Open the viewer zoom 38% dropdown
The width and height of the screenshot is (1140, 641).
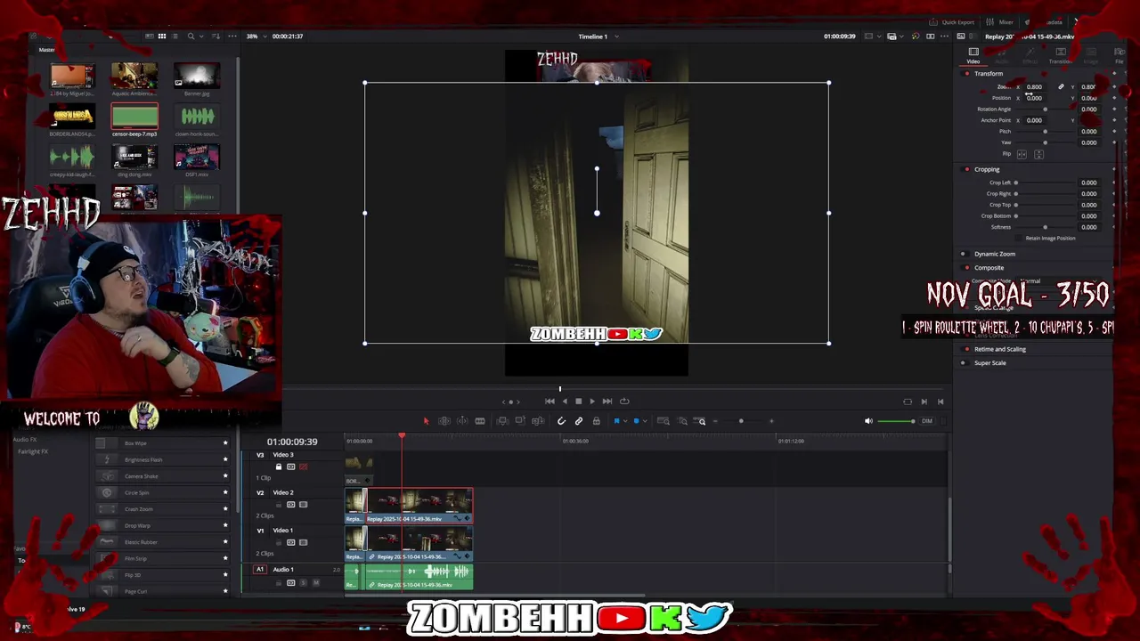click(x=265, y=37)
